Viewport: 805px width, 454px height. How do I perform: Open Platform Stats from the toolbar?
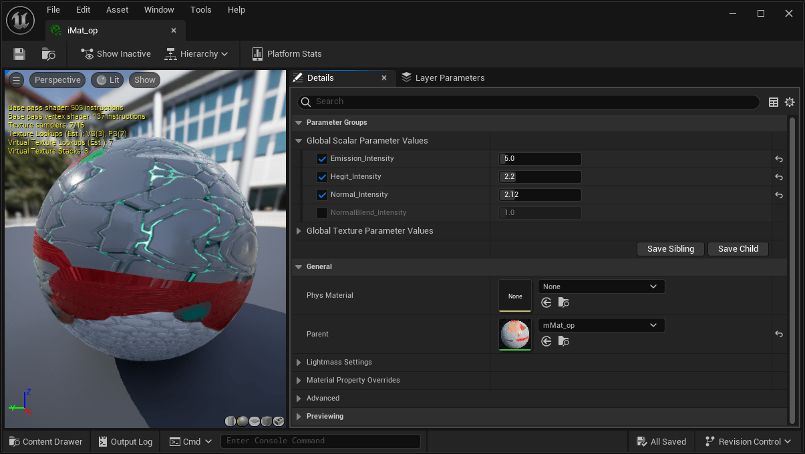tap(287, 54)
